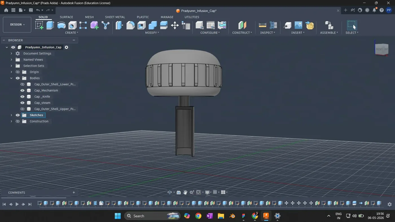Hide the Cap_Mechanism body
Screen dimensions: 395x222
point(22,90)
